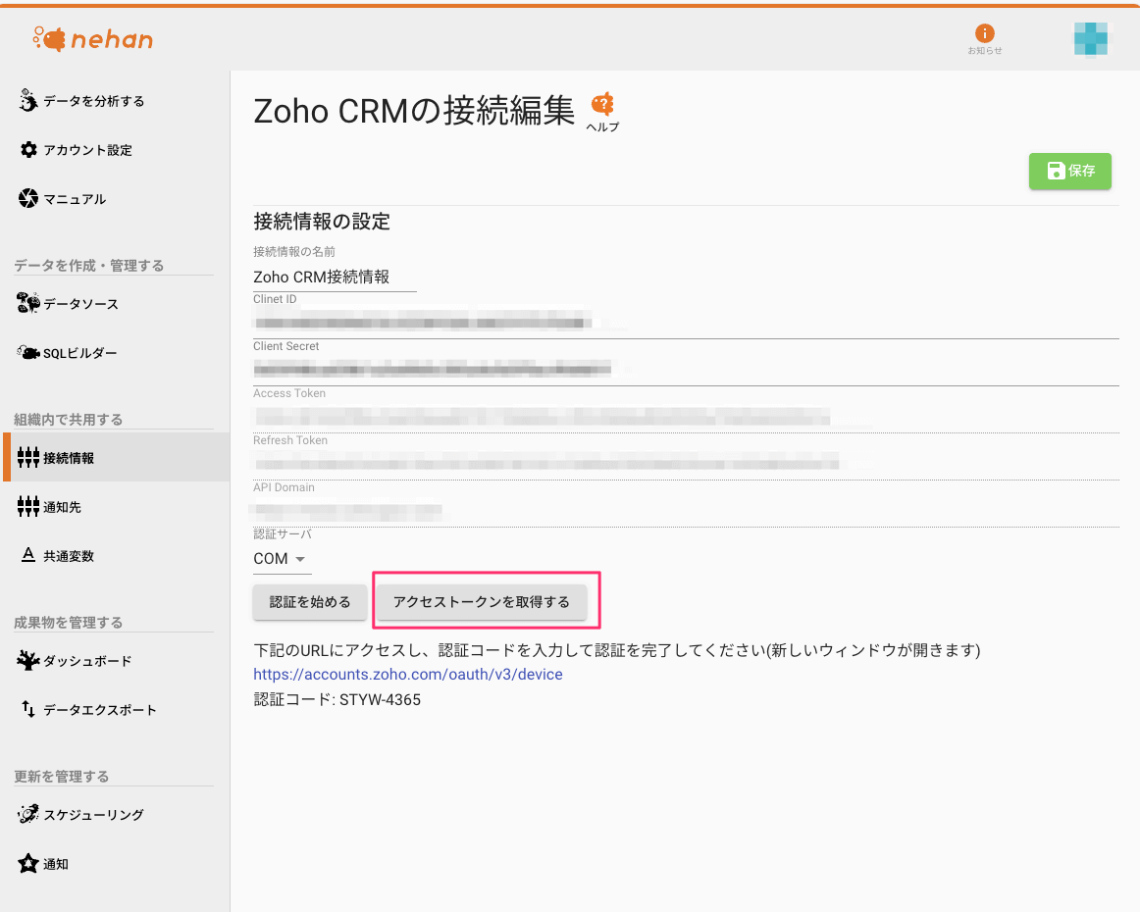Open アカウント設定 menu item
Image resolution: width=1140 pixels, height=912 pixels.
click(x=88, y=150)
